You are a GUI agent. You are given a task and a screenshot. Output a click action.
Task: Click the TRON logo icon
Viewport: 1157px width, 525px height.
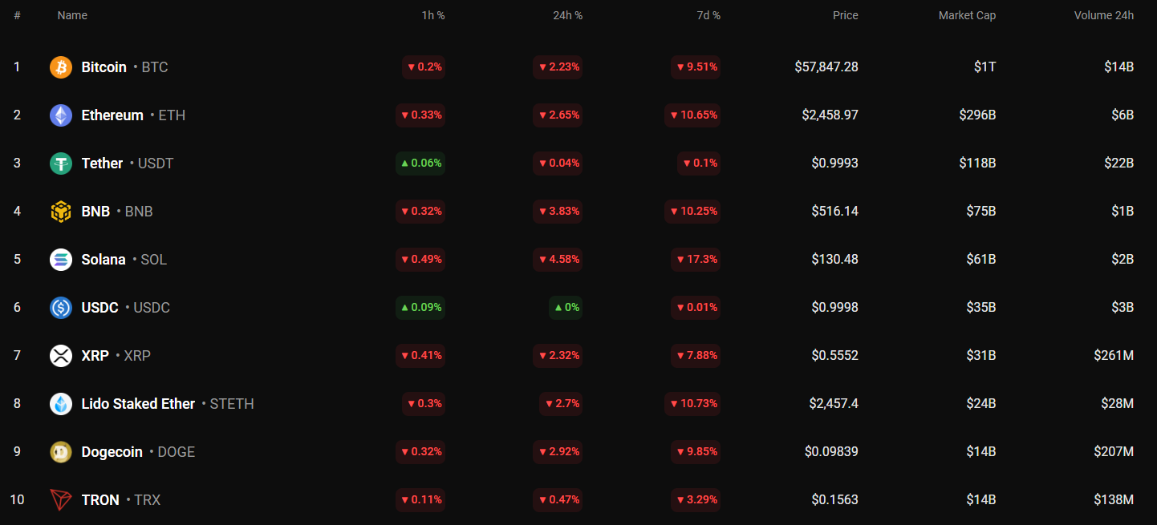(61, 500)
